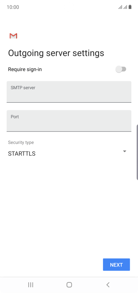Tap the first signal strength icon
Viewport: 138px width, 293px height.
point(120,7)
